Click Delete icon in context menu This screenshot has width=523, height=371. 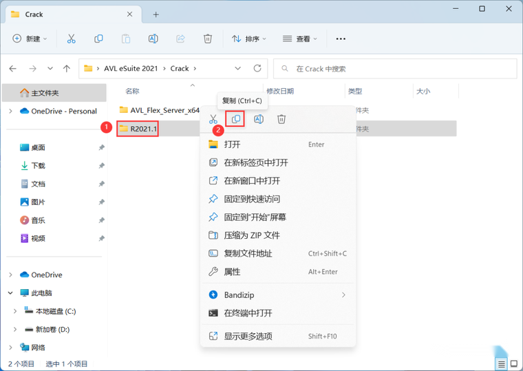click(x=281, y=119)
